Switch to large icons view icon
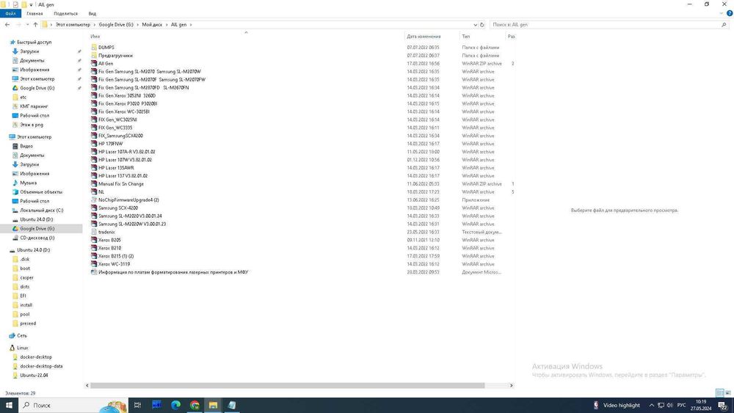Screen dimensions: 734x413 (728, 393)
